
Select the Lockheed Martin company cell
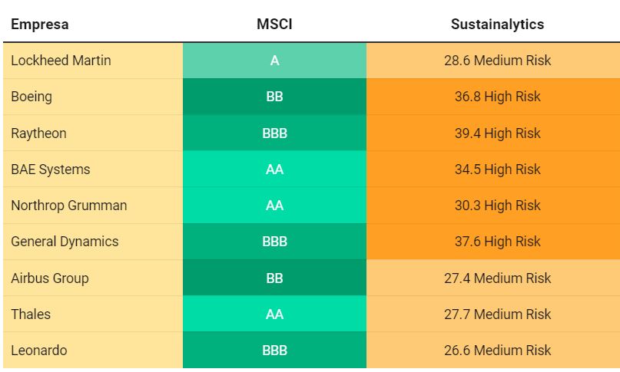tap(93, 61)
